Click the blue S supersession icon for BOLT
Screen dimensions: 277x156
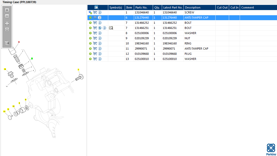point(100,28)
